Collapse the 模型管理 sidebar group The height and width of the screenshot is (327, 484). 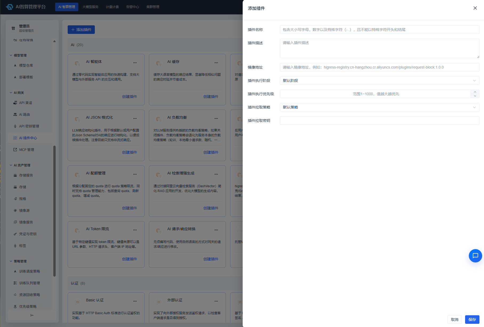(x=11, y=55)
